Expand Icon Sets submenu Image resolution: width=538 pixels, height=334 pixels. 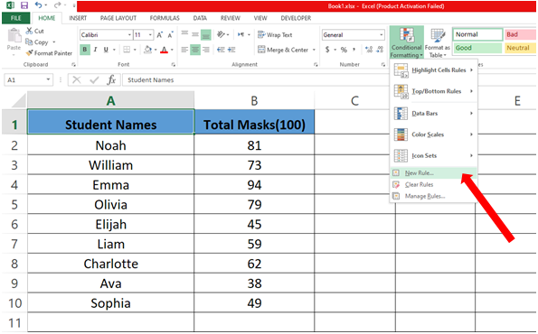pyautogui.click(x=434, y=156)
